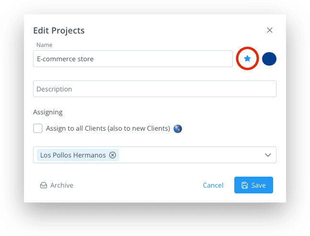Screen dimensions: 310x236
Task: Click the floppy disk icon on Save
Action: coord(244,185)
